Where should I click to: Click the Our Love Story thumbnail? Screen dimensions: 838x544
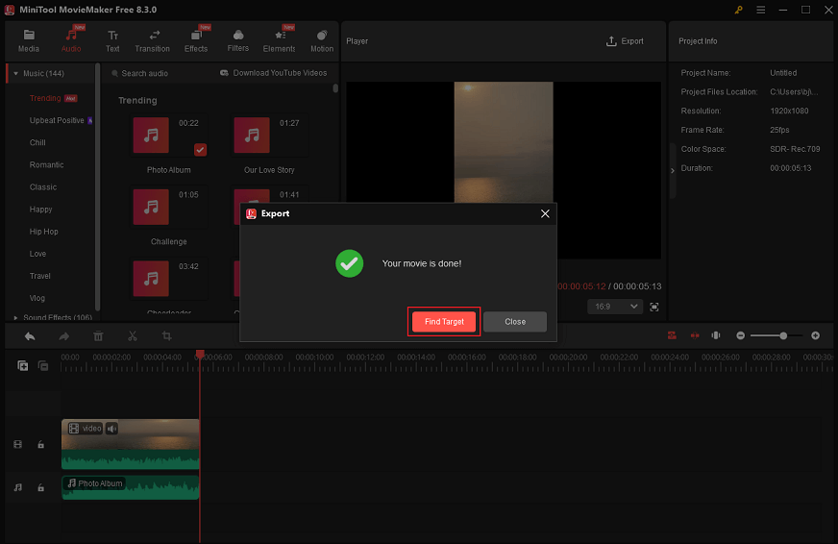(x=252, y=136)
